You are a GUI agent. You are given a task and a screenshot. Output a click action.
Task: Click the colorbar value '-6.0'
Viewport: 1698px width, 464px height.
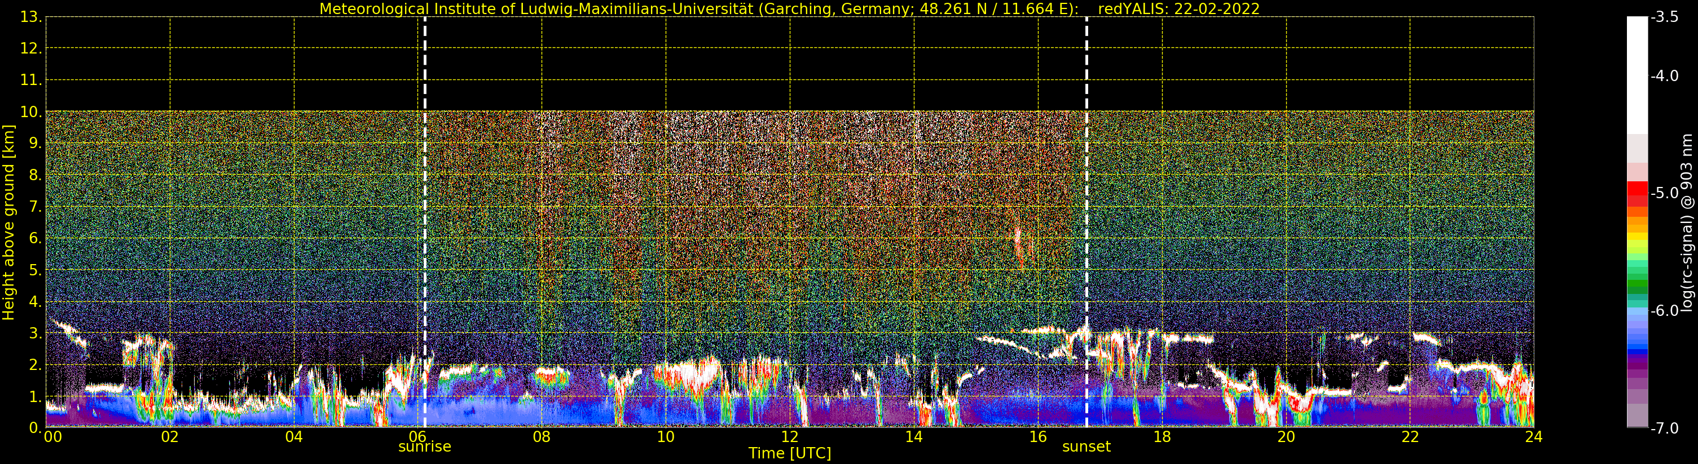[1664, 311]
